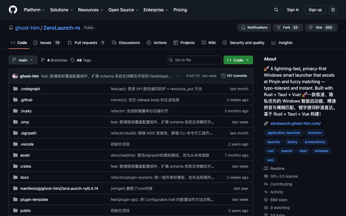Click the manifests folder icon
The image size is (346, 216).
[x=15, y=188]
